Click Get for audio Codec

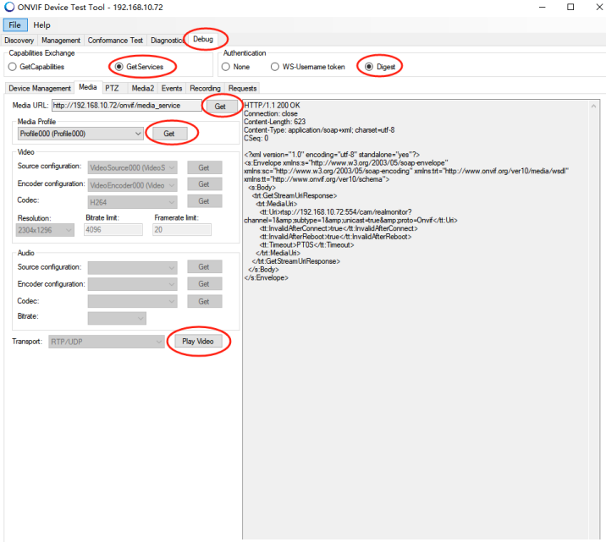click(204, 302)
